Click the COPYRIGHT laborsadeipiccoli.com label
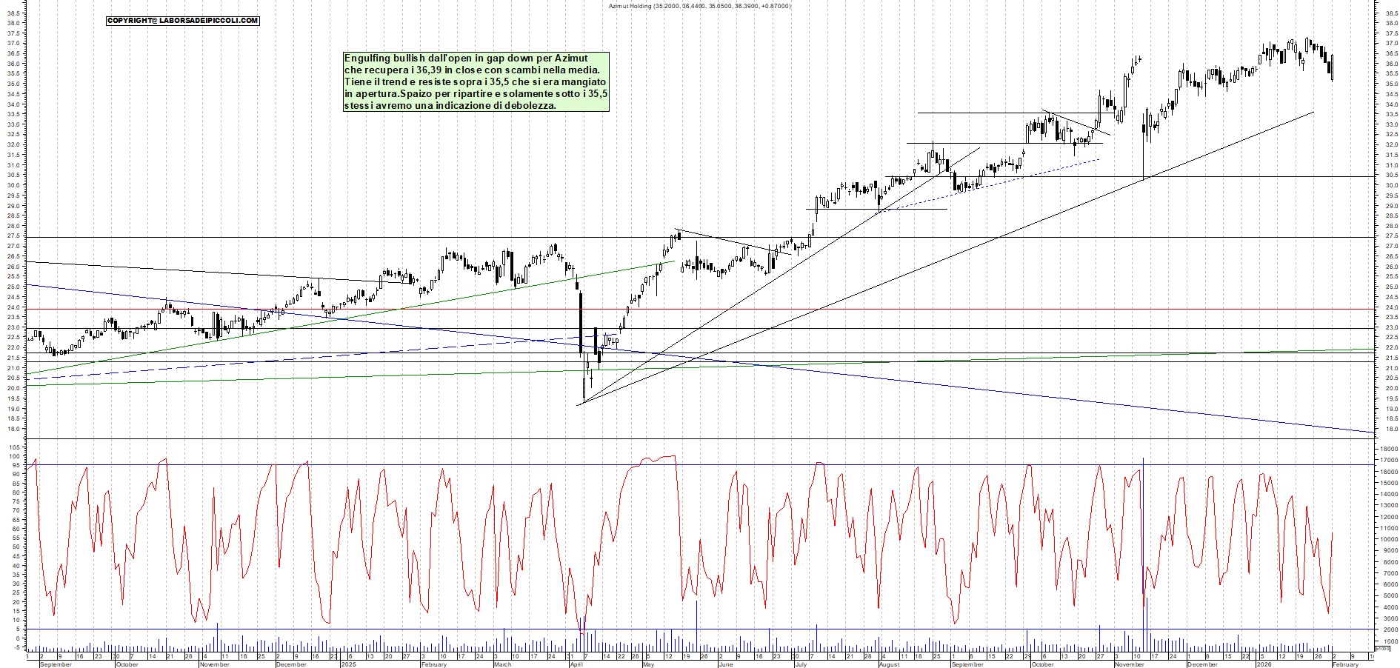Image resolution: width=1400 pixels, height=668 pixels. click(x=182, y=21)
